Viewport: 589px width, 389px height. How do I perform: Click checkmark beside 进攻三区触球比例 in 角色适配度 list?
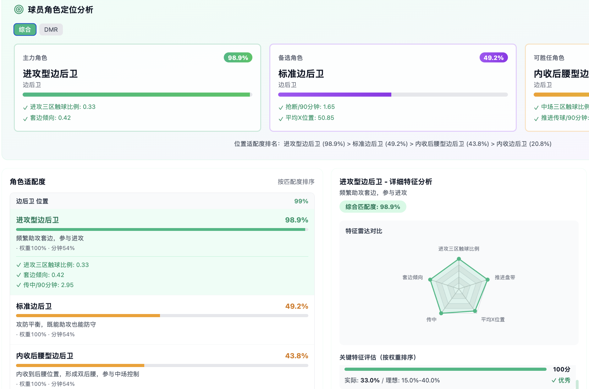pos(19,265)
